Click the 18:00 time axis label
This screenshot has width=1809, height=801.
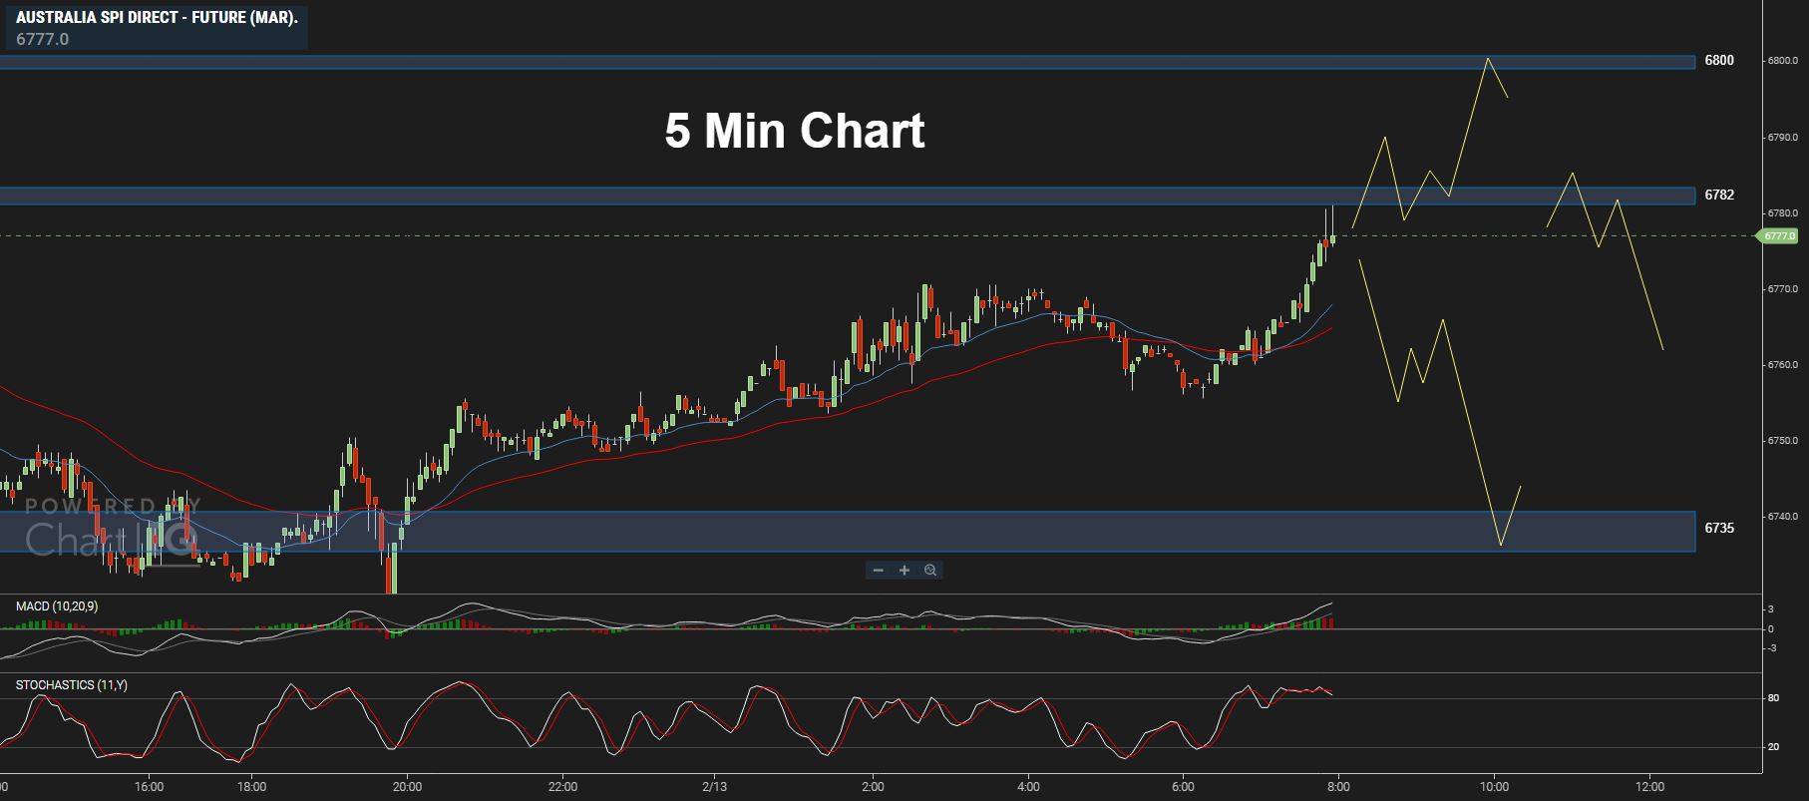[251, 787]
